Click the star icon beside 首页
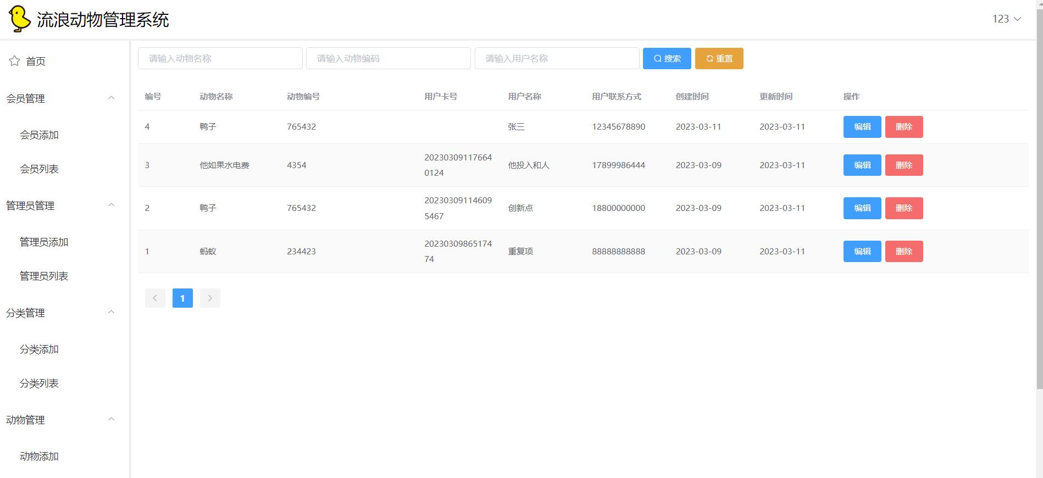Screen dimensions: 1043x478 pyautogui.click(x=14, y=61)
